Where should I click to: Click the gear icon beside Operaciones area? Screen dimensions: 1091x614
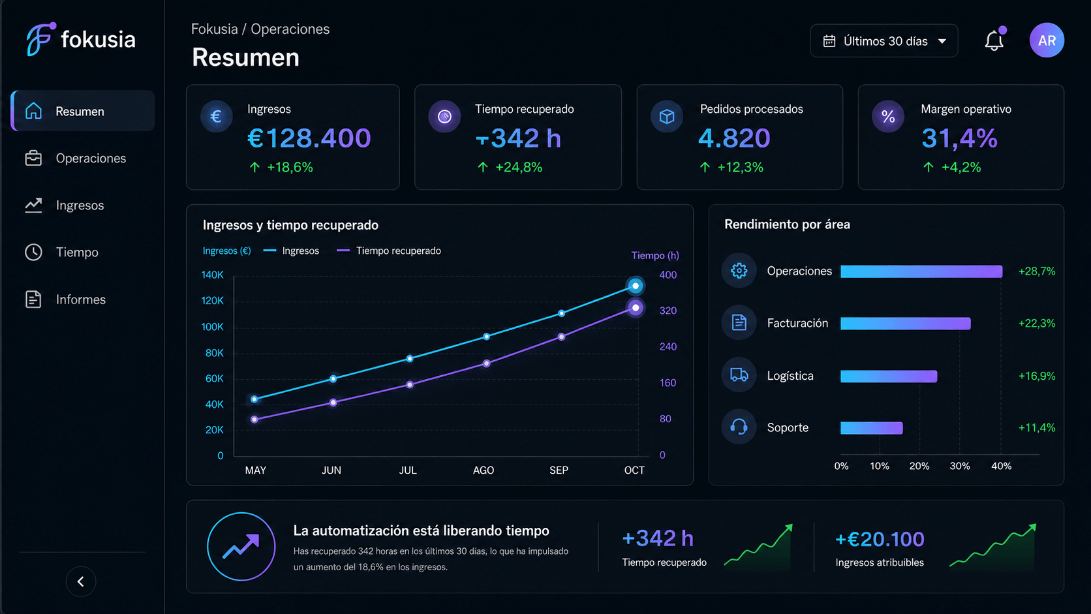point(739,270)
